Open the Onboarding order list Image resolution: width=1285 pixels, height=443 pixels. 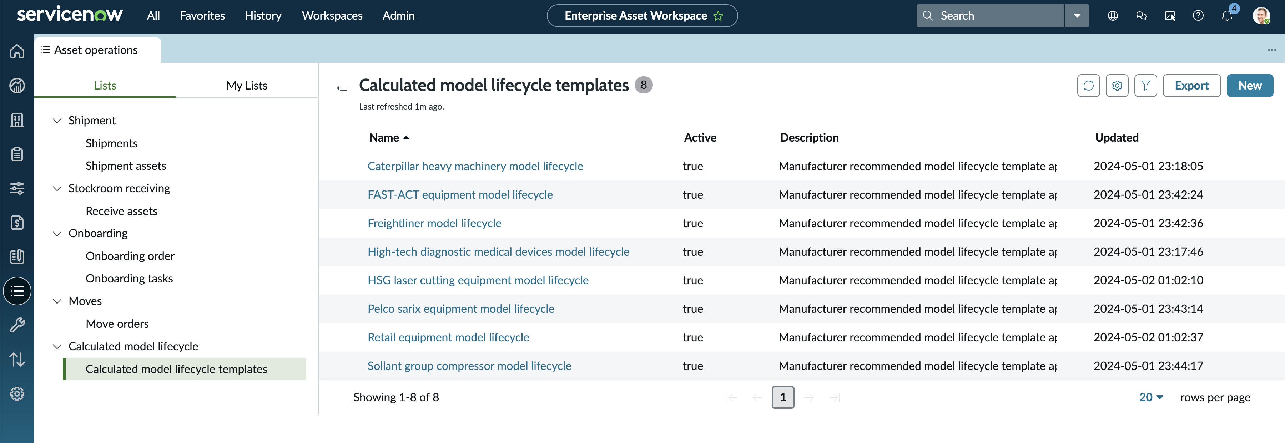pos(130,256)
